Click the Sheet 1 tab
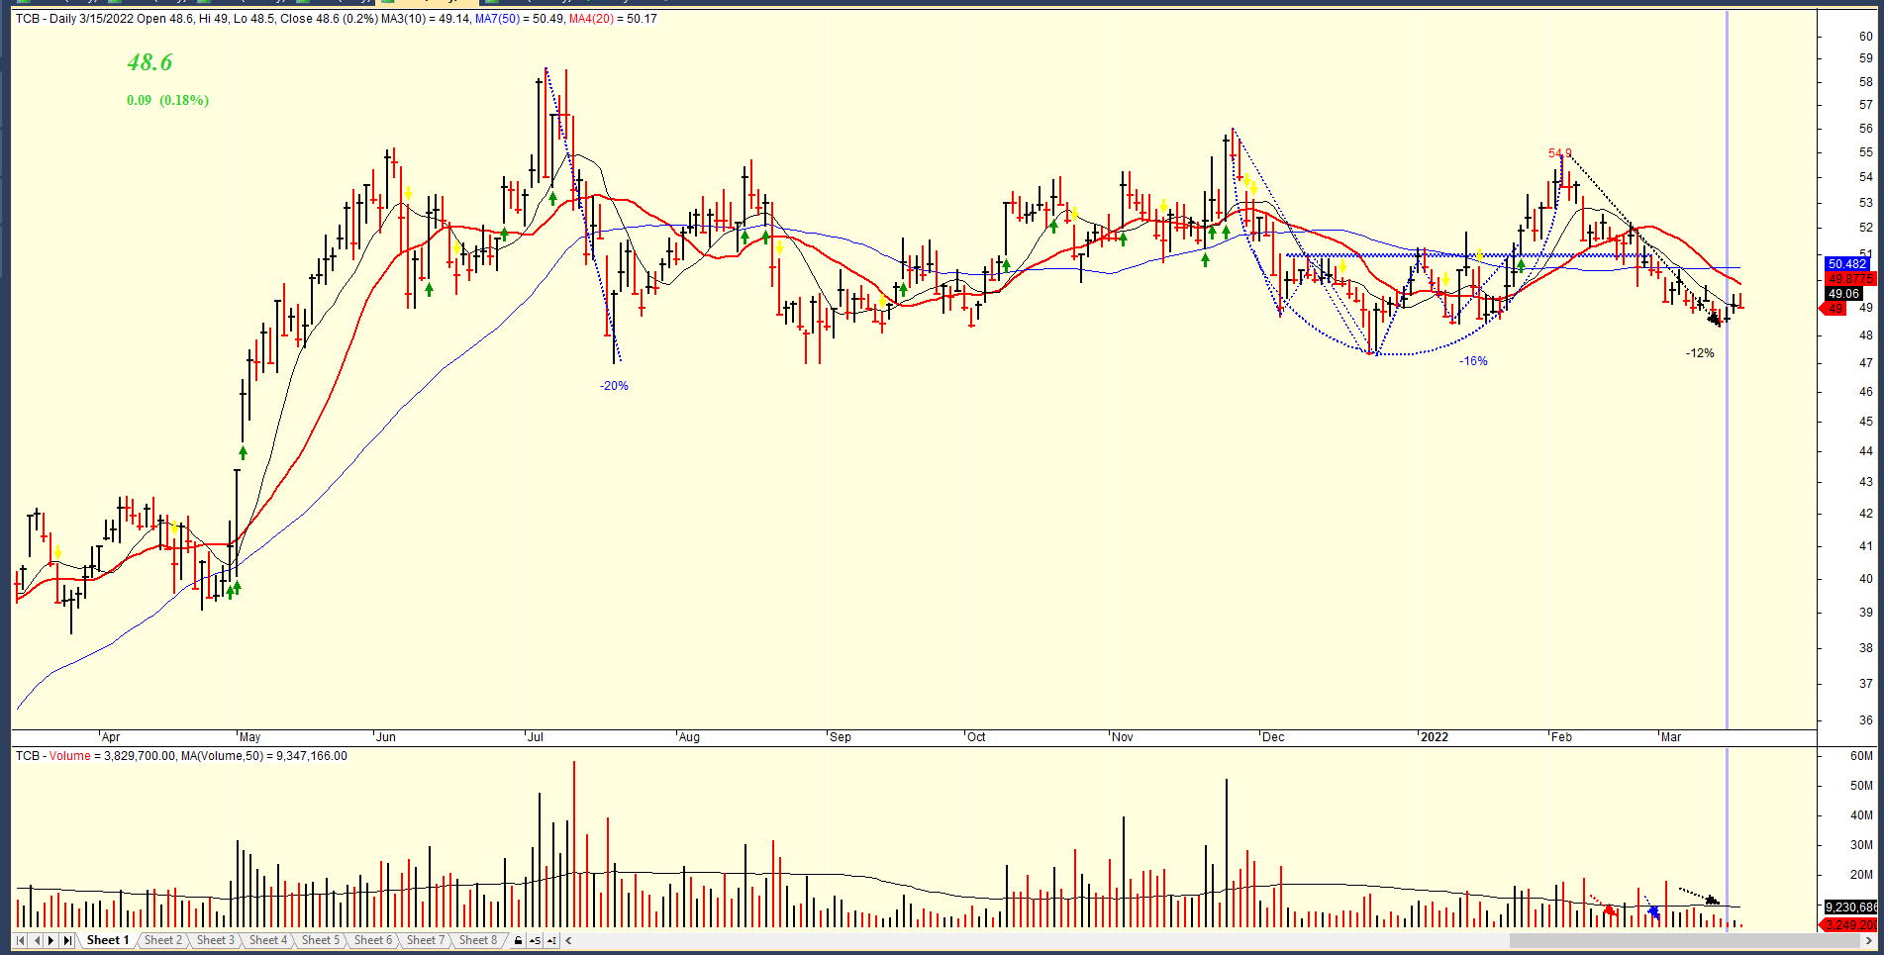 coord(108,940)
